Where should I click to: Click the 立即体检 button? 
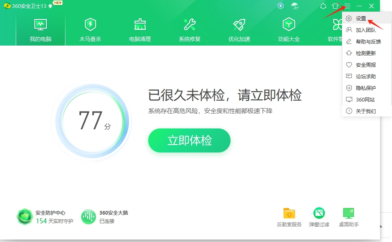[189, 140]
